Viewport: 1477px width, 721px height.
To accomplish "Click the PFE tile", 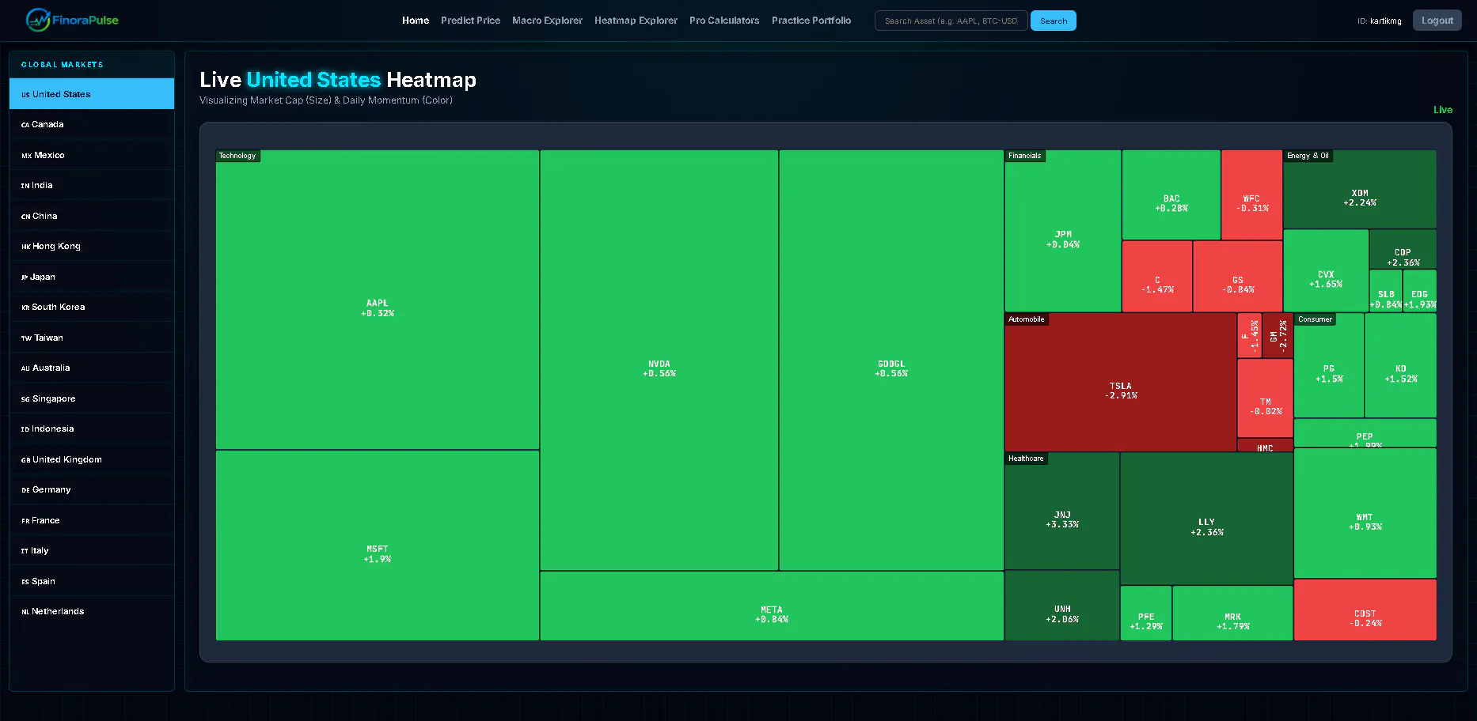I will (1146, 613).
